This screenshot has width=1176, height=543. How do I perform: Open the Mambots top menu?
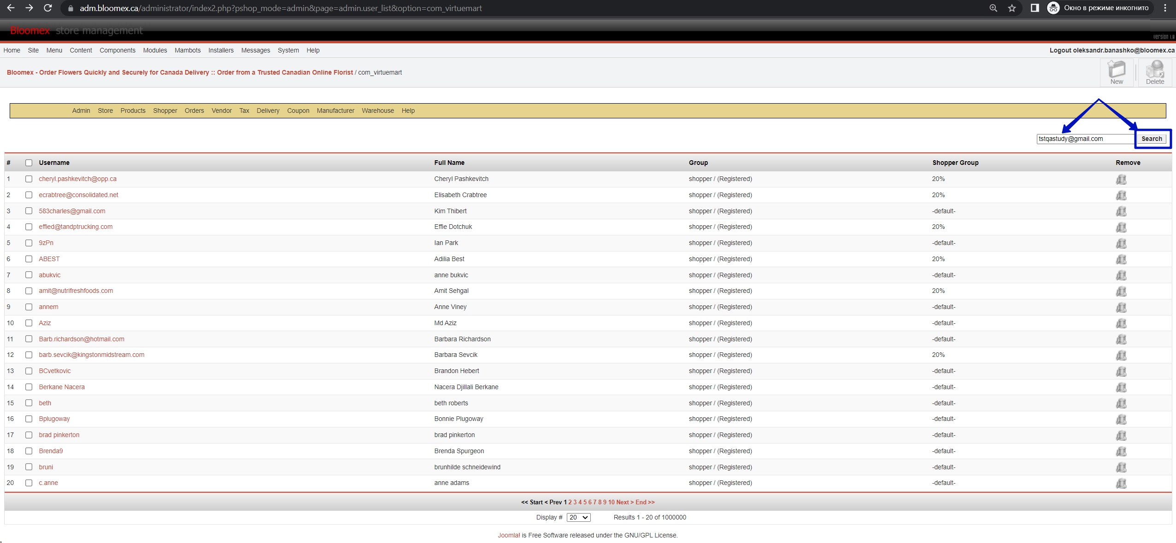[x=188, y=50]
